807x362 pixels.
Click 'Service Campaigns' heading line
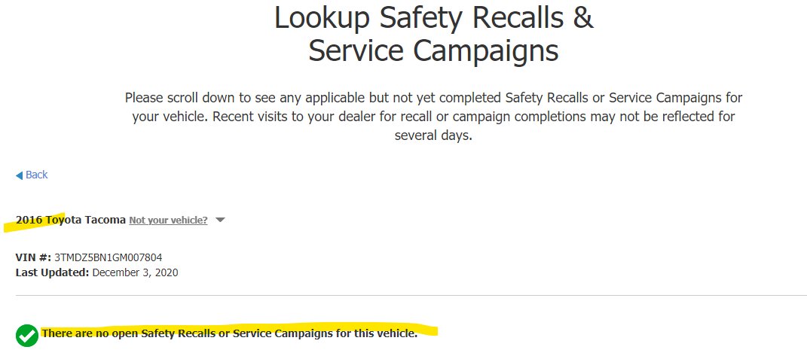pyautogui.click(x=433, y=51)
